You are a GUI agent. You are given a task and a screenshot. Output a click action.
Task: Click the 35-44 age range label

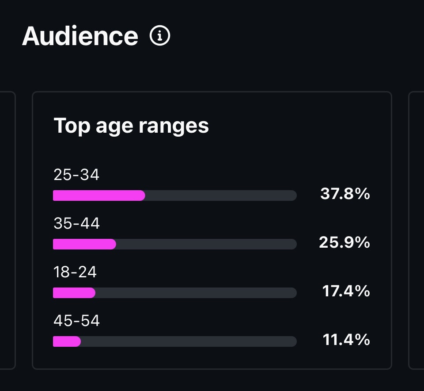[x=76, y=223]
